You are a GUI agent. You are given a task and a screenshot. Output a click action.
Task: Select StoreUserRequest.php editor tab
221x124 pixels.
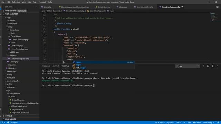(171, 7)
